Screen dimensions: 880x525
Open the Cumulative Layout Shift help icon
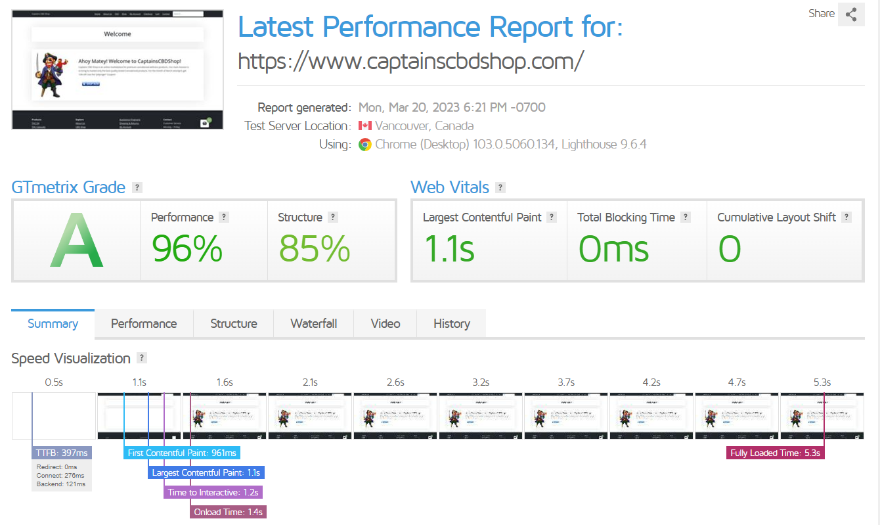(x=847, y=217)
